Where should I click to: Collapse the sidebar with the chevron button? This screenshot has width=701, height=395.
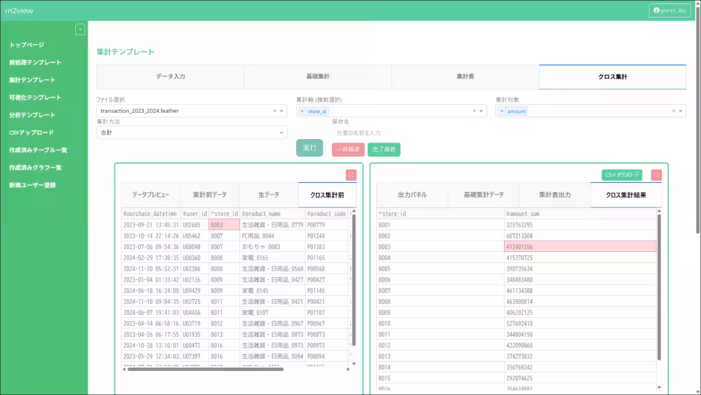pos(81,30)
